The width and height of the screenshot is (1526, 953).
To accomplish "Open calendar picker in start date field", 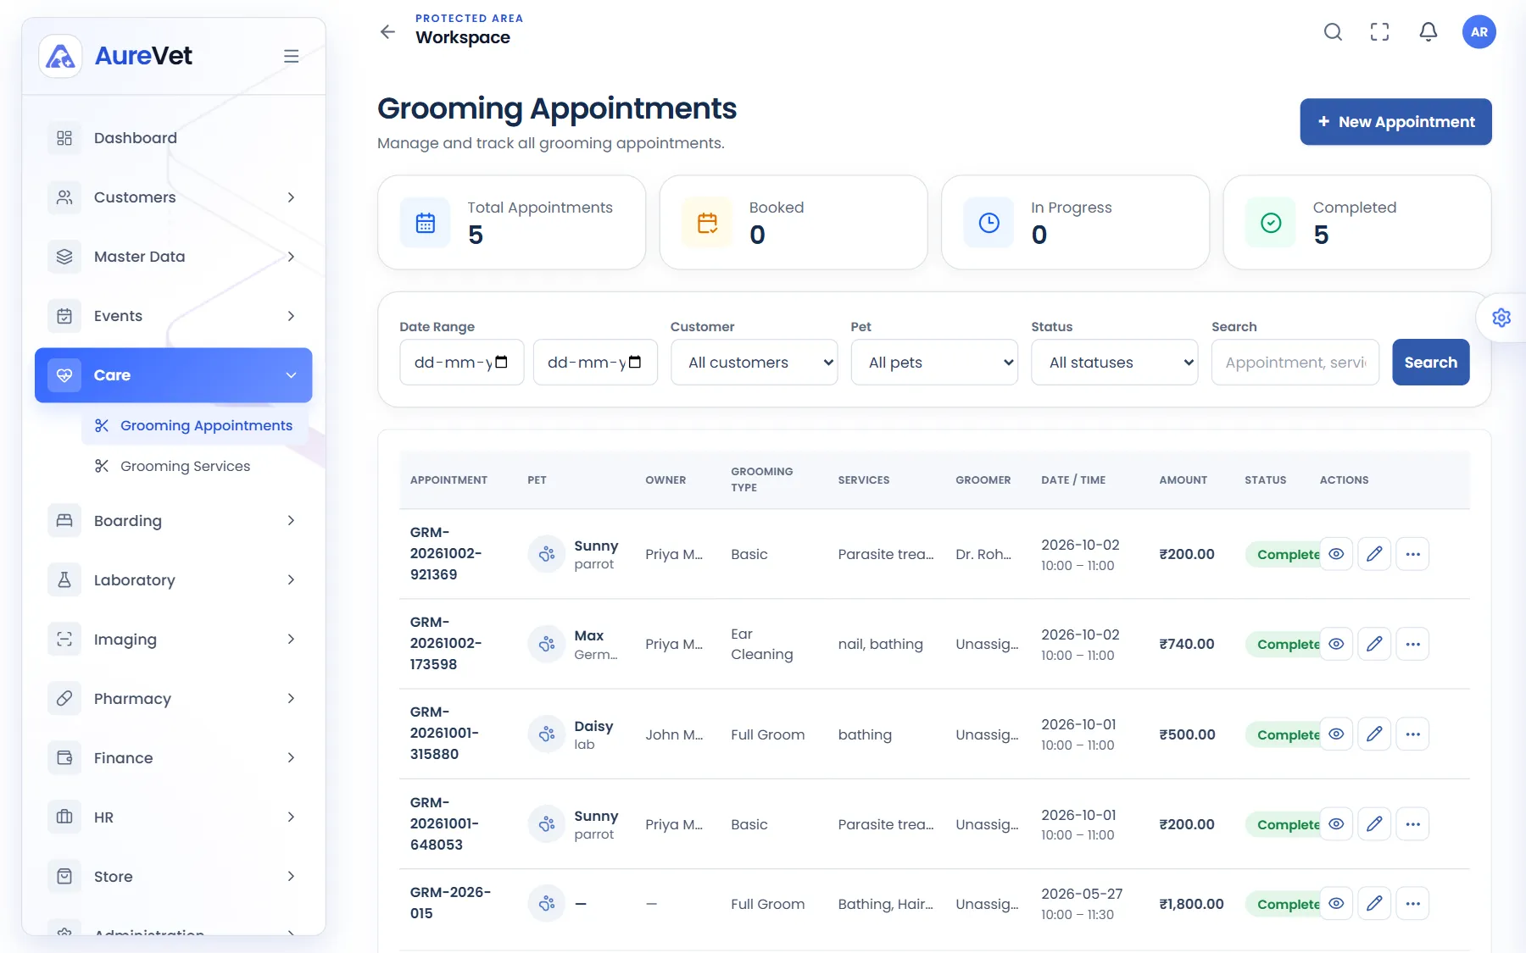I will 501,363.
